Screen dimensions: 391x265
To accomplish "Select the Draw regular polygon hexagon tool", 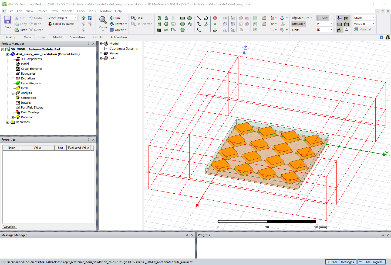I will (183, 30).
